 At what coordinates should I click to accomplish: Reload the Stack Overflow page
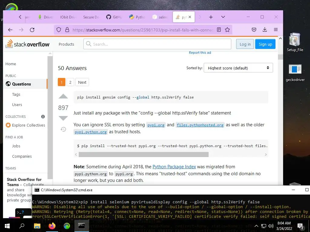32,30
